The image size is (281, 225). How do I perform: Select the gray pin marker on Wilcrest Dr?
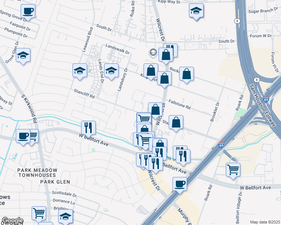pyautogui.click(x=153, y=52)
